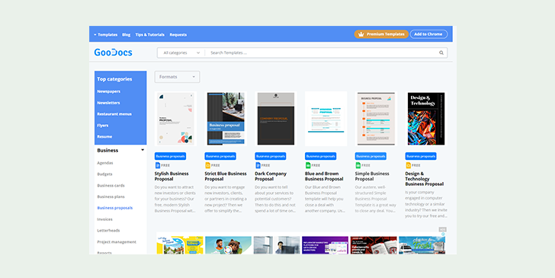Image resolution: width=555 pixels, height=278 pixels.
Task: Open the Blog menu item
Action: pyautogui.click(x=126, y=35)
